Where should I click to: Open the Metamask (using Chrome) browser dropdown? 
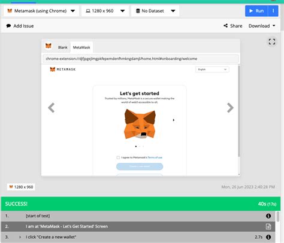[41, 11]
